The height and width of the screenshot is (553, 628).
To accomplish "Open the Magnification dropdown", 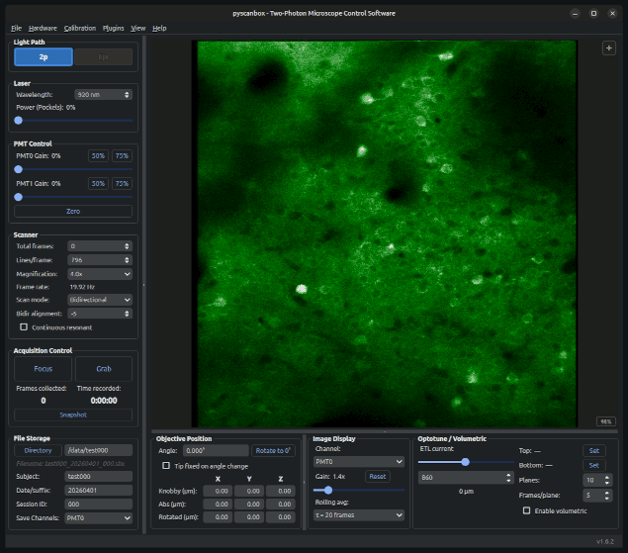I will (x=99, y=273).
